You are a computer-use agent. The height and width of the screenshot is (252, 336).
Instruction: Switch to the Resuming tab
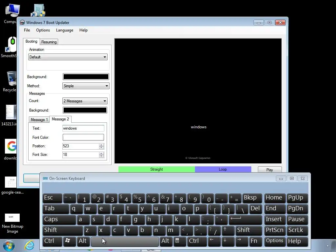click(49, 42)
